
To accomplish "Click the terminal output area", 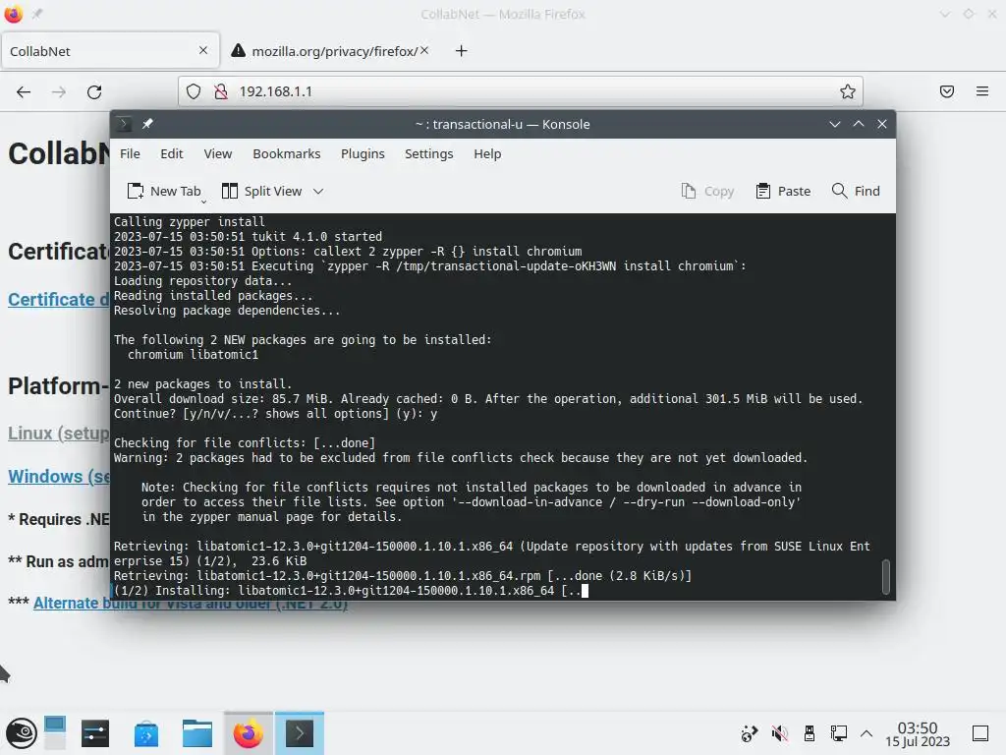I will [495, 406].
